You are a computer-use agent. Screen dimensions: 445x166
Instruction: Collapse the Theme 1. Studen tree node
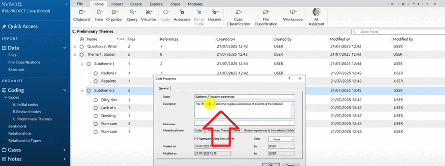tap(75, 54)
